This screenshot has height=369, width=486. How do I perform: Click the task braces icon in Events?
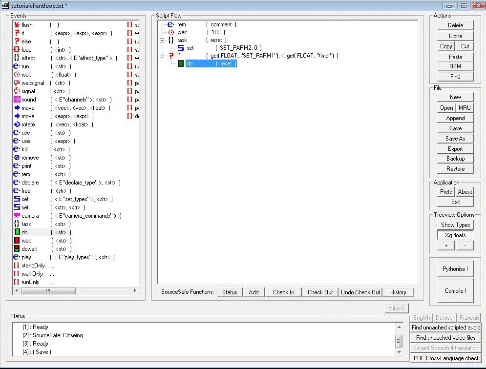(x=17, y=224)
